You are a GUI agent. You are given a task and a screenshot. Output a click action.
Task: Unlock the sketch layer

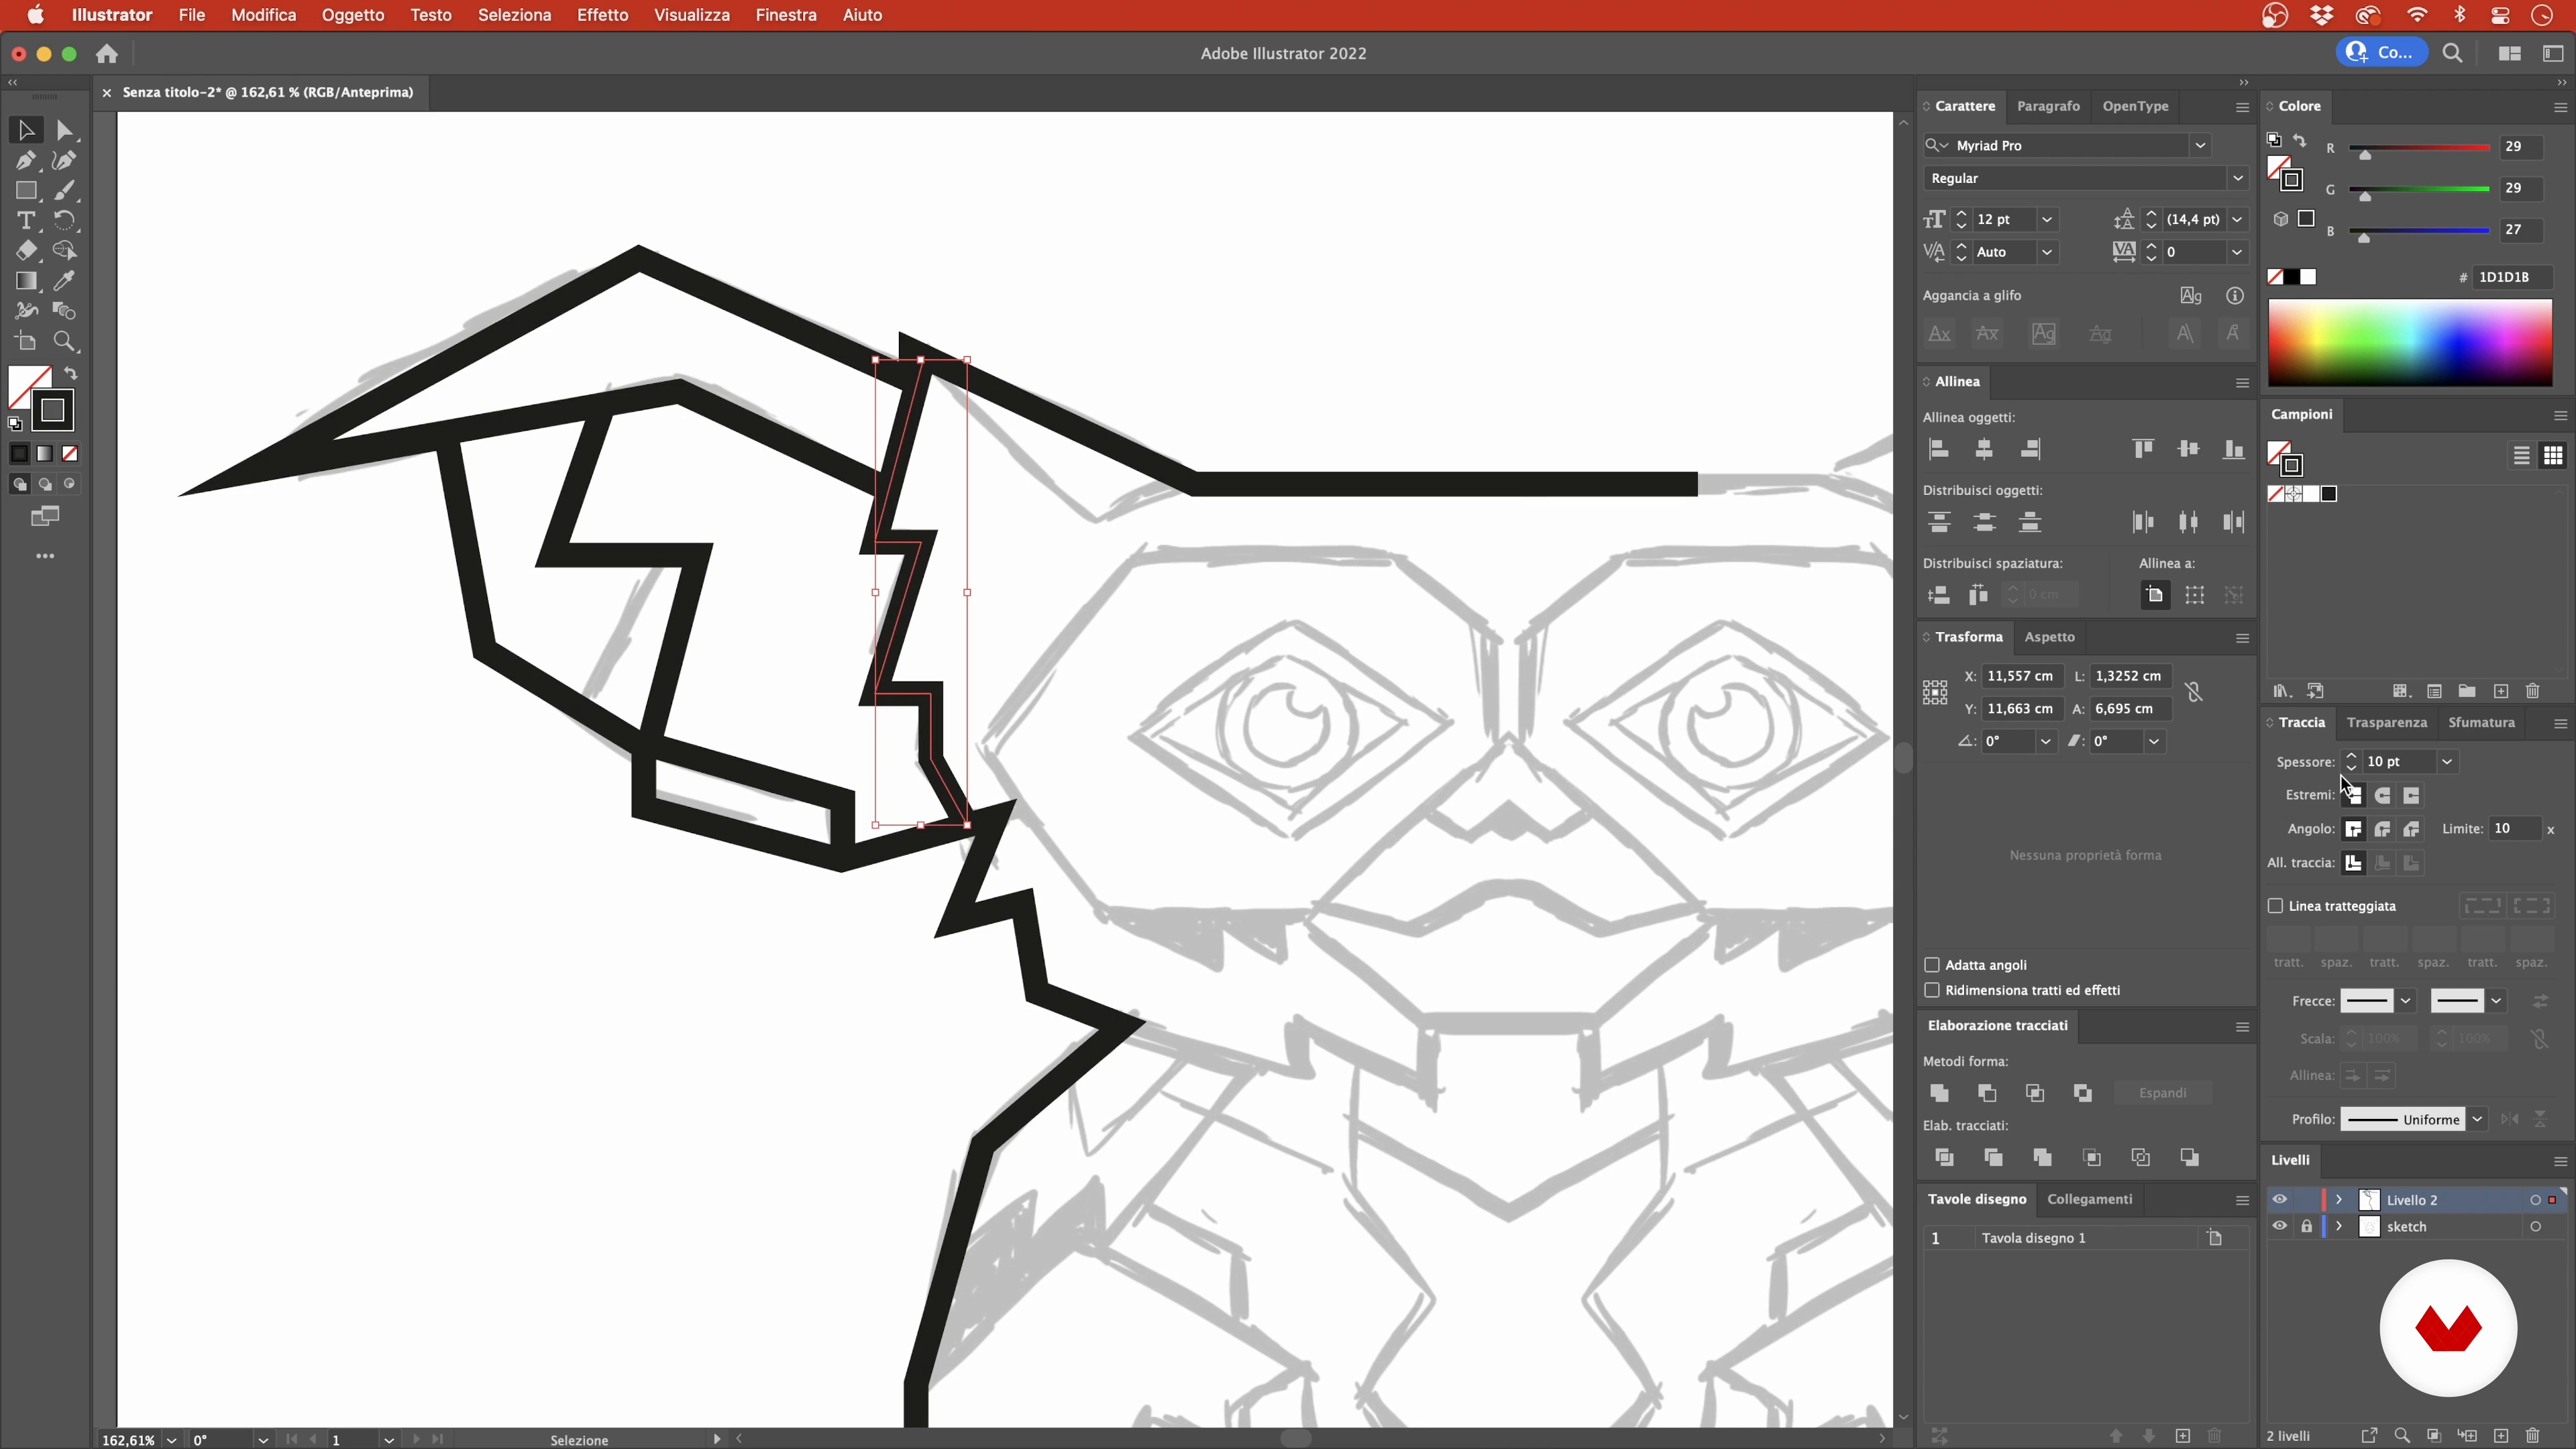coord(2306,1227)
